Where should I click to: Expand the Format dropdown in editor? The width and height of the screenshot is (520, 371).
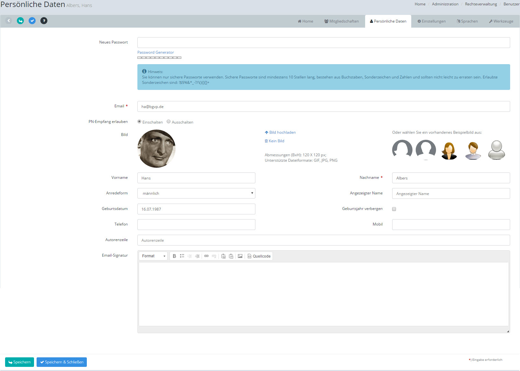(x=153, y=256)
